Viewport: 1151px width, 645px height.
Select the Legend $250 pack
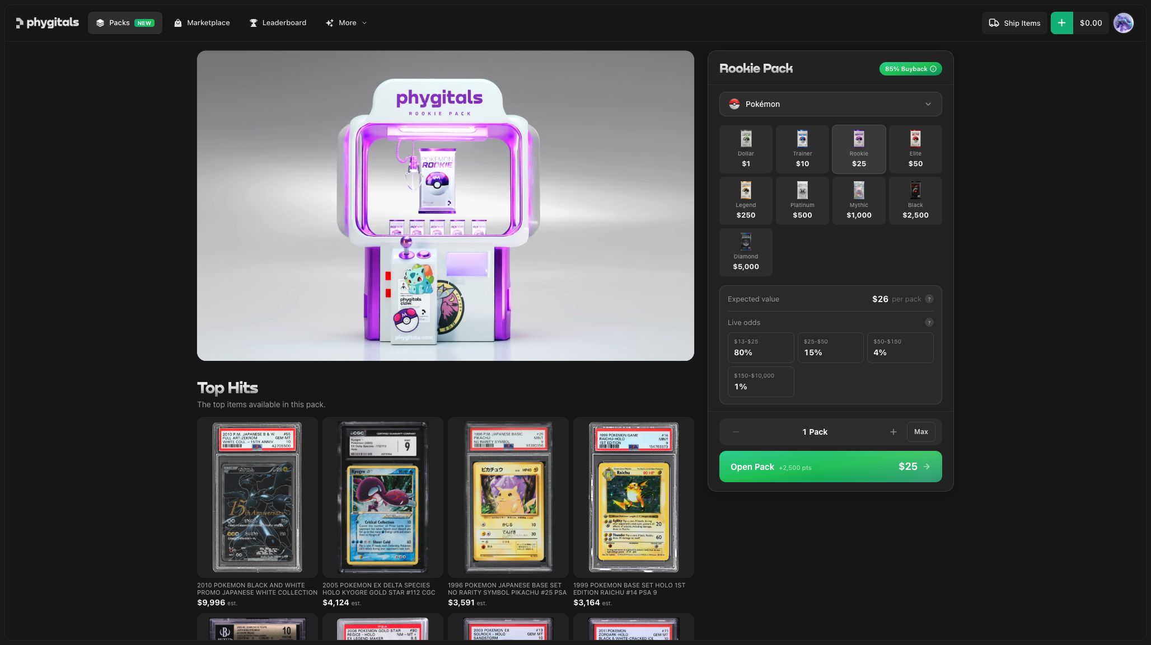tap(746, 201)
